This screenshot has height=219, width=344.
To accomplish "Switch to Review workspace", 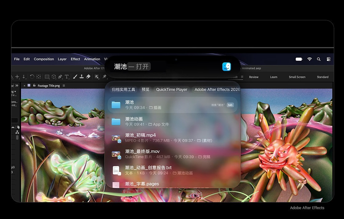I will [254, 77].
